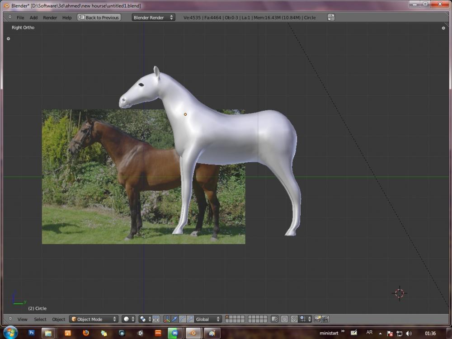Image resolution: width=452 pixels, height=339 pixels.
Task: Select the rotate manipulator arc icon
Action: pos(182,319)
